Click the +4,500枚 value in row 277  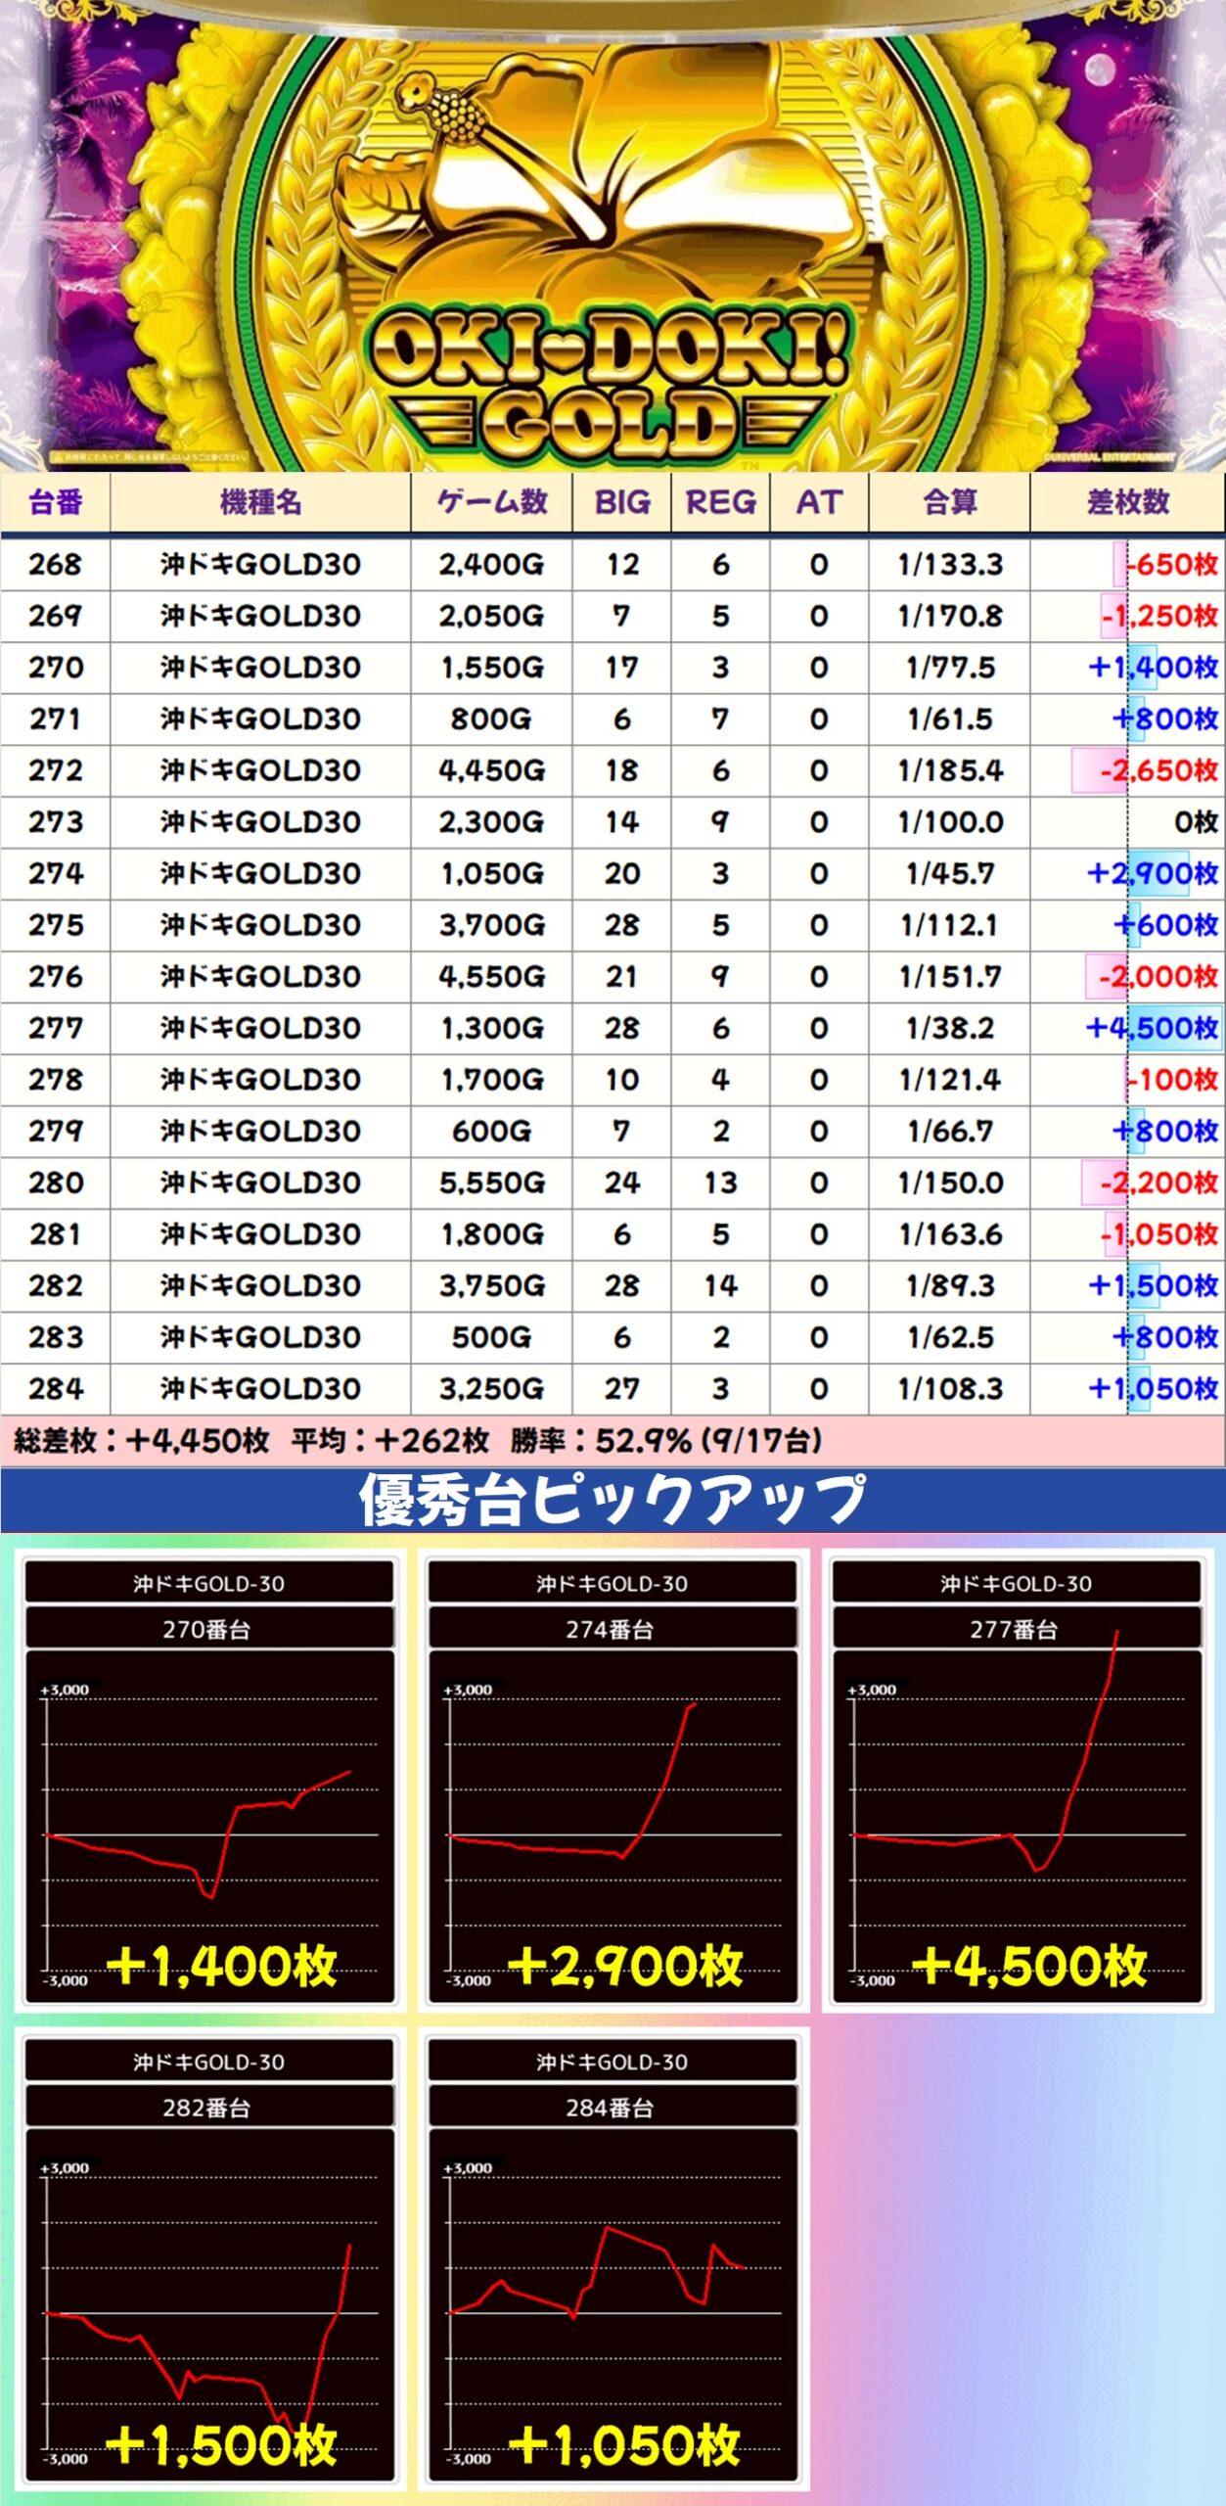[x=1152, y=1028]
